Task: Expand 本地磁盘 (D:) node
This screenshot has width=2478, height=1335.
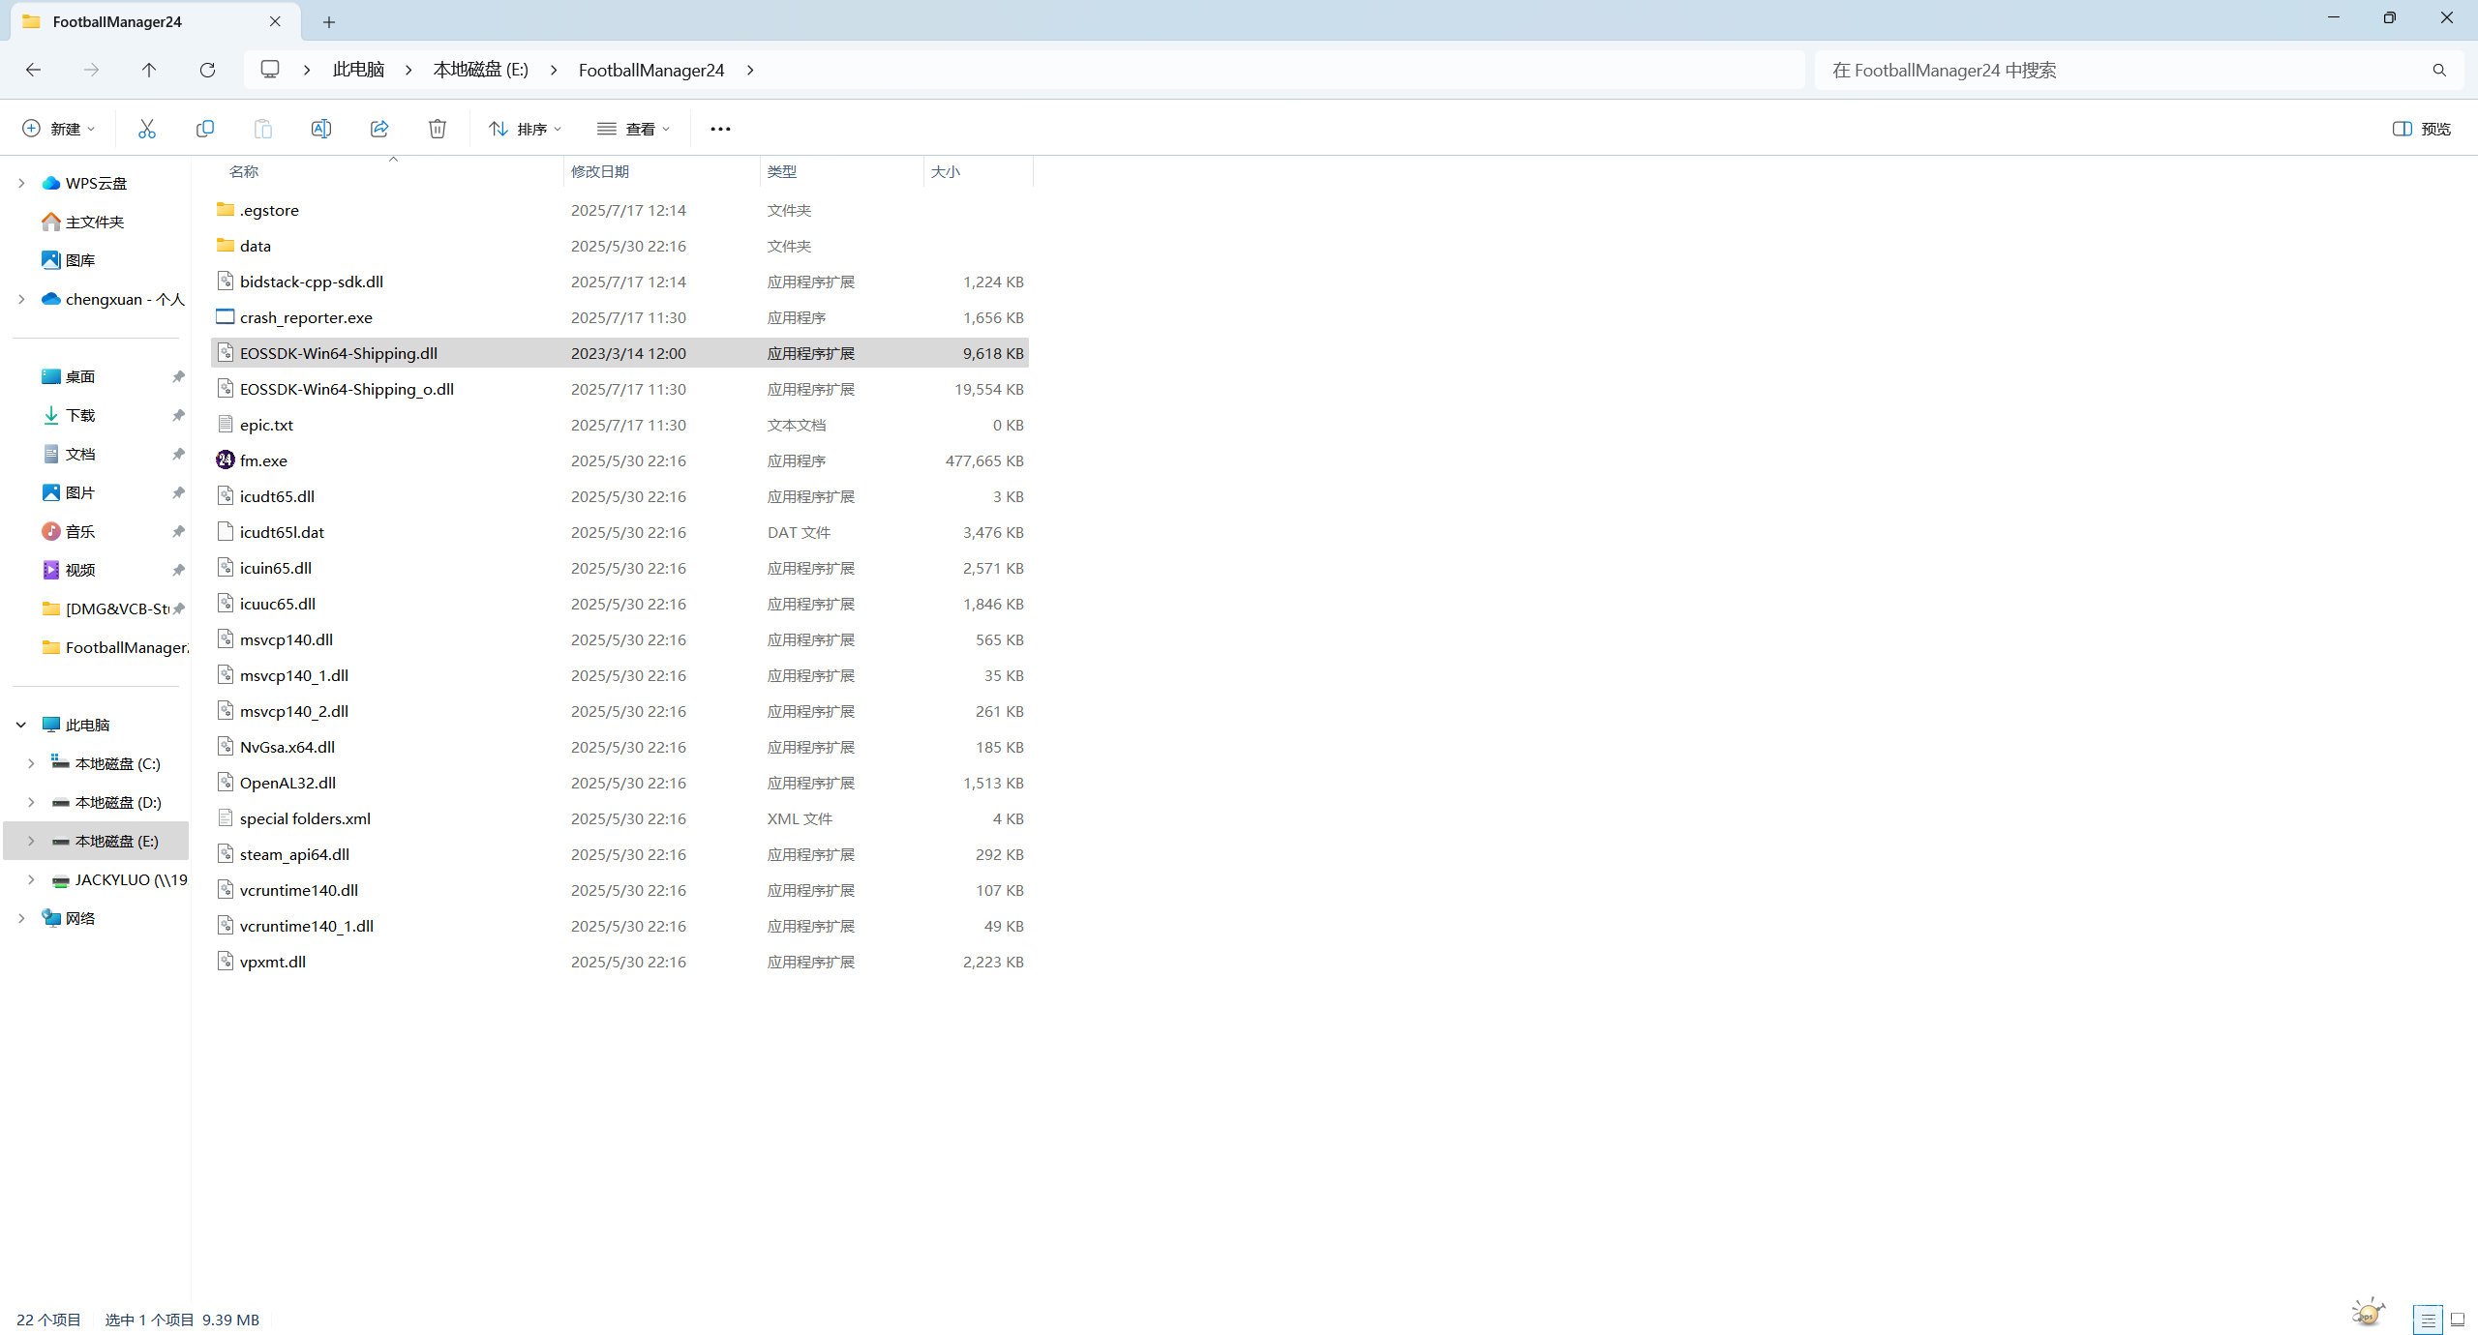Action: [31, 802]
